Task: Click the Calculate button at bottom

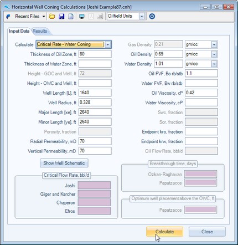Action: [x=164, y=232]
